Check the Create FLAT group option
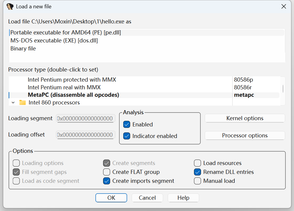 coord(107,172)
